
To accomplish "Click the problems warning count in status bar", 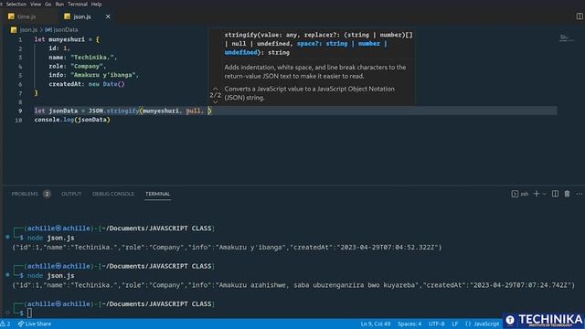I will click(x=5, y=324).
